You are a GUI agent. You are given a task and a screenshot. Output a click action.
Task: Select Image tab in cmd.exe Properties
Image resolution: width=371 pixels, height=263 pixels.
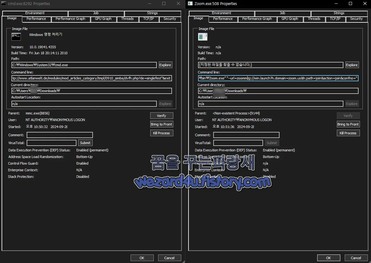(x=12, y=18)
